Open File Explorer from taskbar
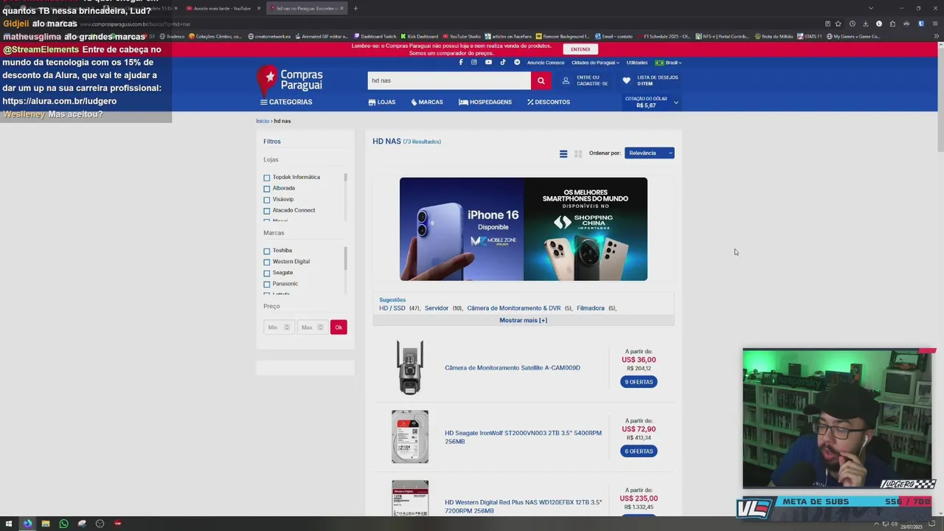The height and width of the screenshot is (531, 944). click(45, 524)
